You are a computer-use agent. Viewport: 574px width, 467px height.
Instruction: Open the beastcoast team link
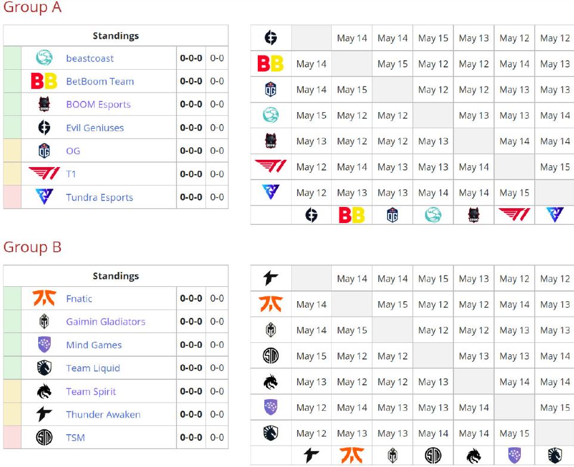(90, 58)
